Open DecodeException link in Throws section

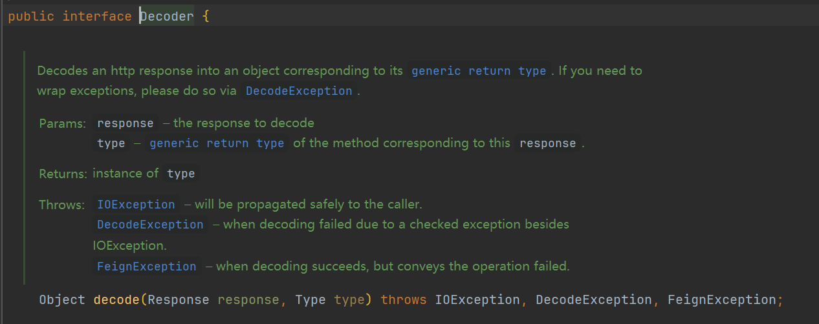[150, 225]
